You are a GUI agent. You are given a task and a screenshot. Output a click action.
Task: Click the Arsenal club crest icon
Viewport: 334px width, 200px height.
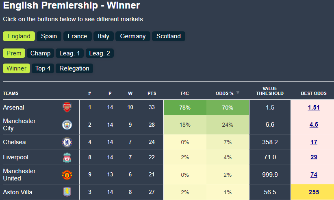pyautogui.click(x=67, y=108)
